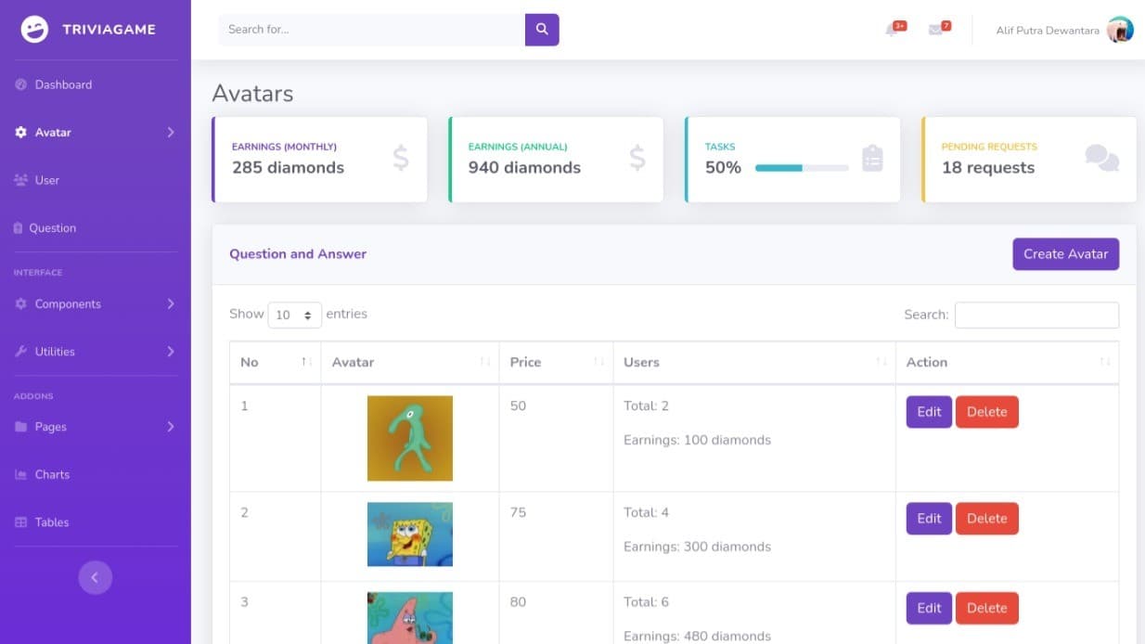Click the Tasks progress bar at 50%
This screenshot has height=644, width=1145.
tap(800, 169)
